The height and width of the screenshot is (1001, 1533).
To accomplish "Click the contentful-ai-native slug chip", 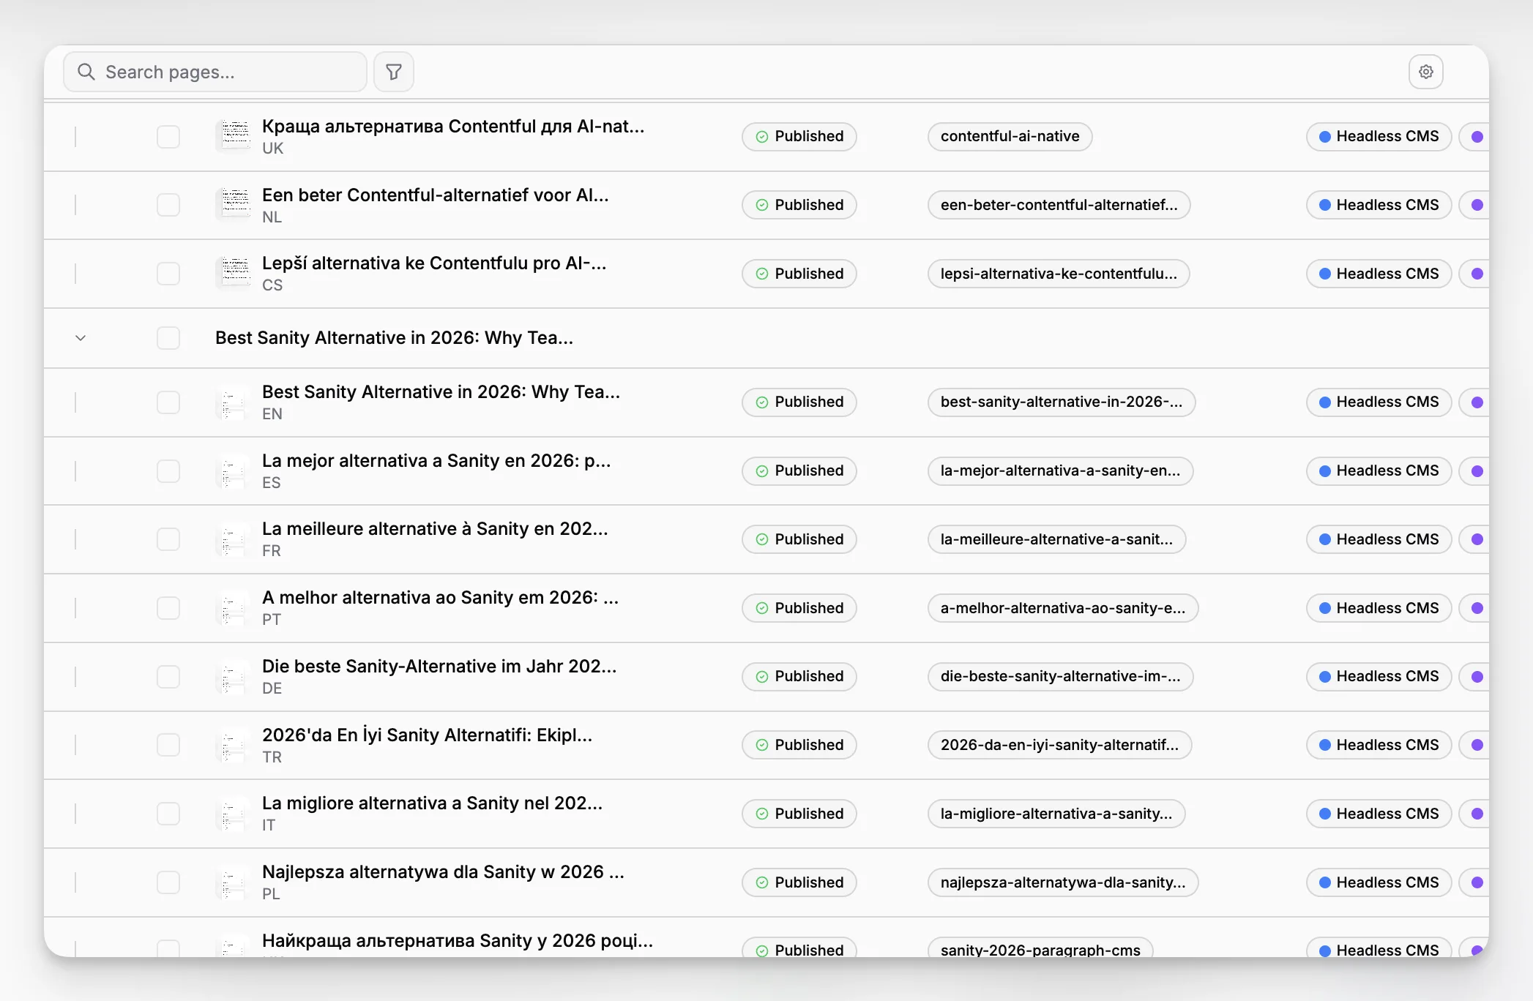I will coord(1010,137).
